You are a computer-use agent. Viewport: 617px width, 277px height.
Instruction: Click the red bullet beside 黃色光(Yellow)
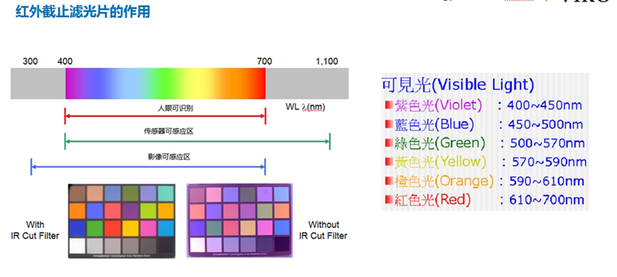389,162
